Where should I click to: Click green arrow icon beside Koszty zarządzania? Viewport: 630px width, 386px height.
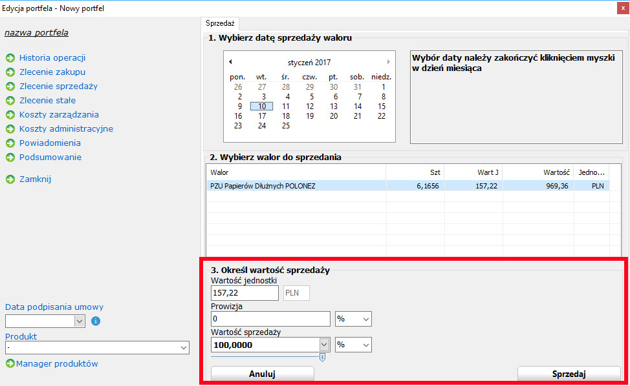(x=10, y=115)
